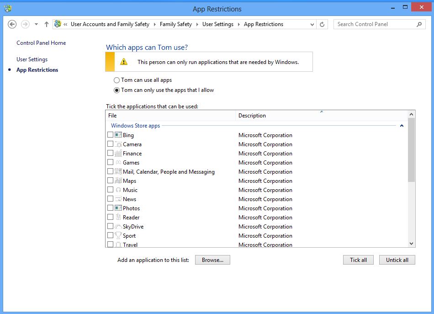The width and height of the screenshot is (434, 314).
Task: Click the search magnifier icon
Action: [419, 24]
